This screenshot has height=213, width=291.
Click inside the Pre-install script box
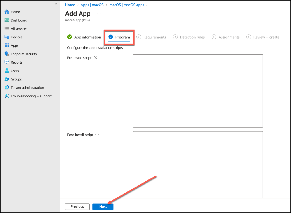[198, 91]
